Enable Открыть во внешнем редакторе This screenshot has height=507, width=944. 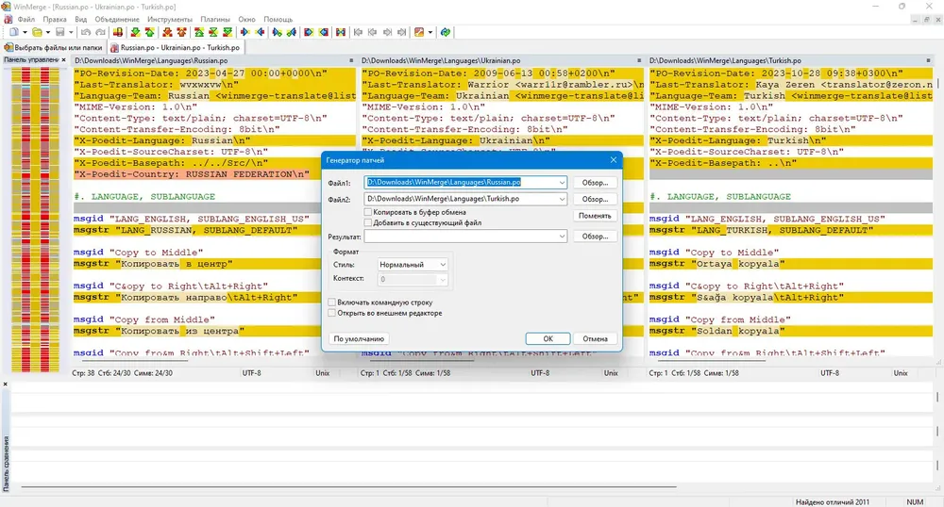(x=331, y=313)
